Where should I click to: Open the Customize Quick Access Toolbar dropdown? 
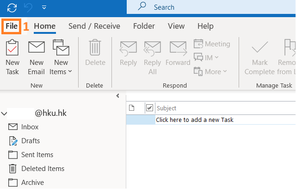44,7
